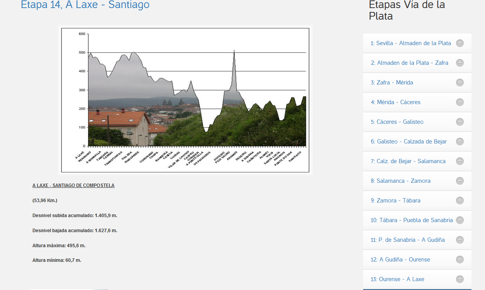Expand stage 13 Ourense - A Laxe plus icon
The image size is (485, 290).
459,279
